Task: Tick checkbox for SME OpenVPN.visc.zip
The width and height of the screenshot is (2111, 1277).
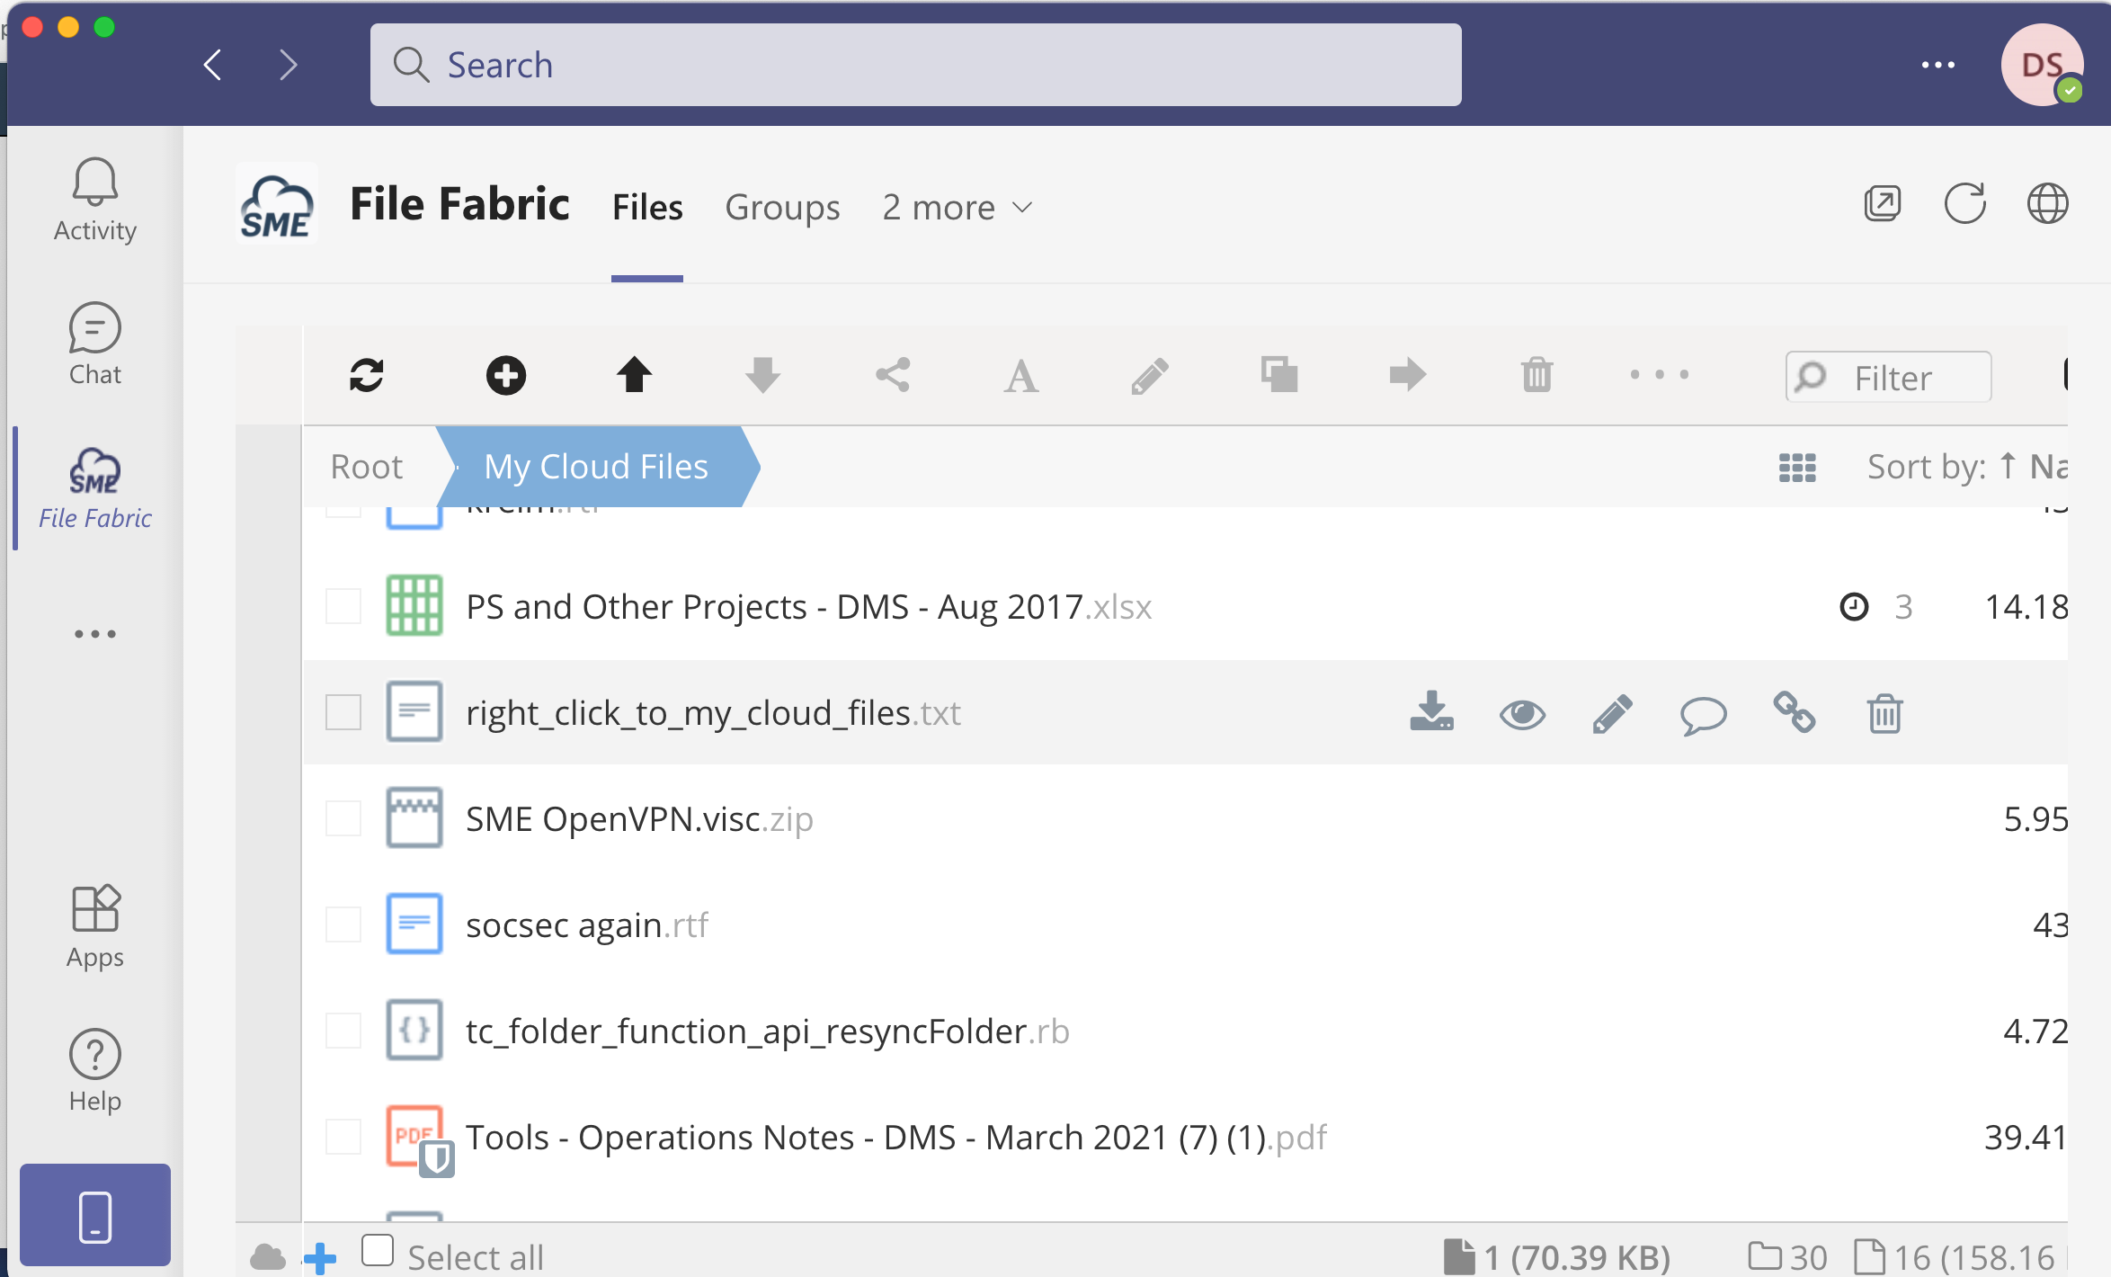Action: coord(343,818)
